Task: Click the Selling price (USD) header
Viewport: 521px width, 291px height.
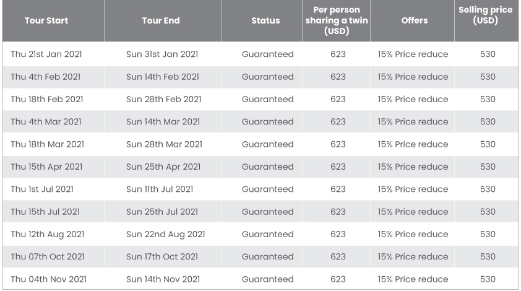Action: click(x=486, y=15)
